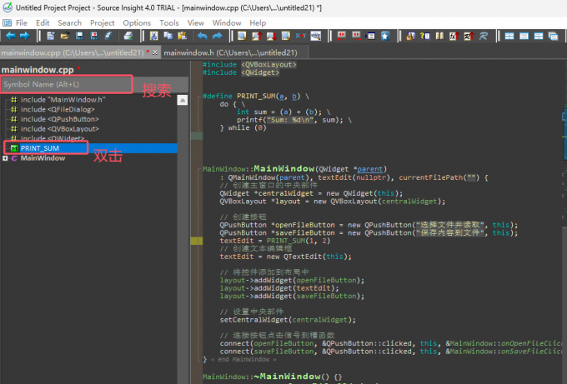Select include <QVBoxLayout> symbol entry
This screenshot has width=567, height=384.
60,129
